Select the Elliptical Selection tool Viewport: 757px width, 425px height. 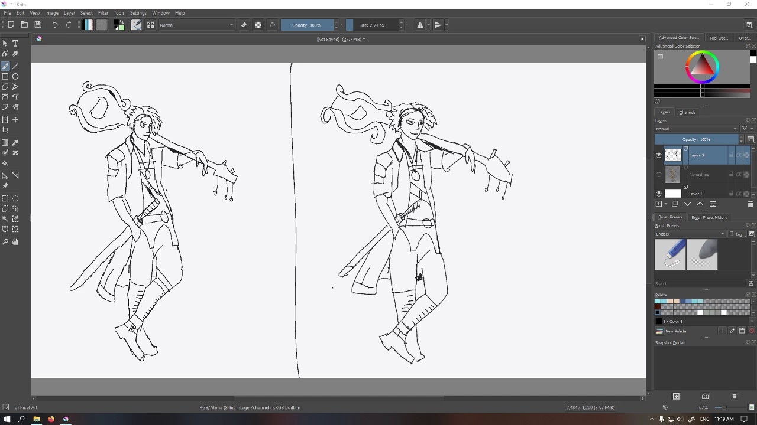pyautogui.click(x=15, y=198)
